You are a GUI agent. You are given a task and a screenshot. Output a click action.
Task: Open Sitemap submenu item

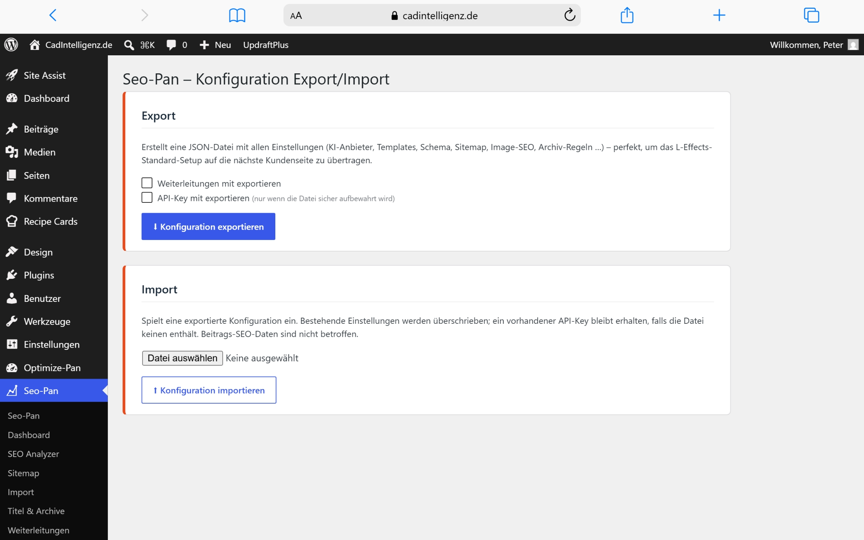pos(23,473)
